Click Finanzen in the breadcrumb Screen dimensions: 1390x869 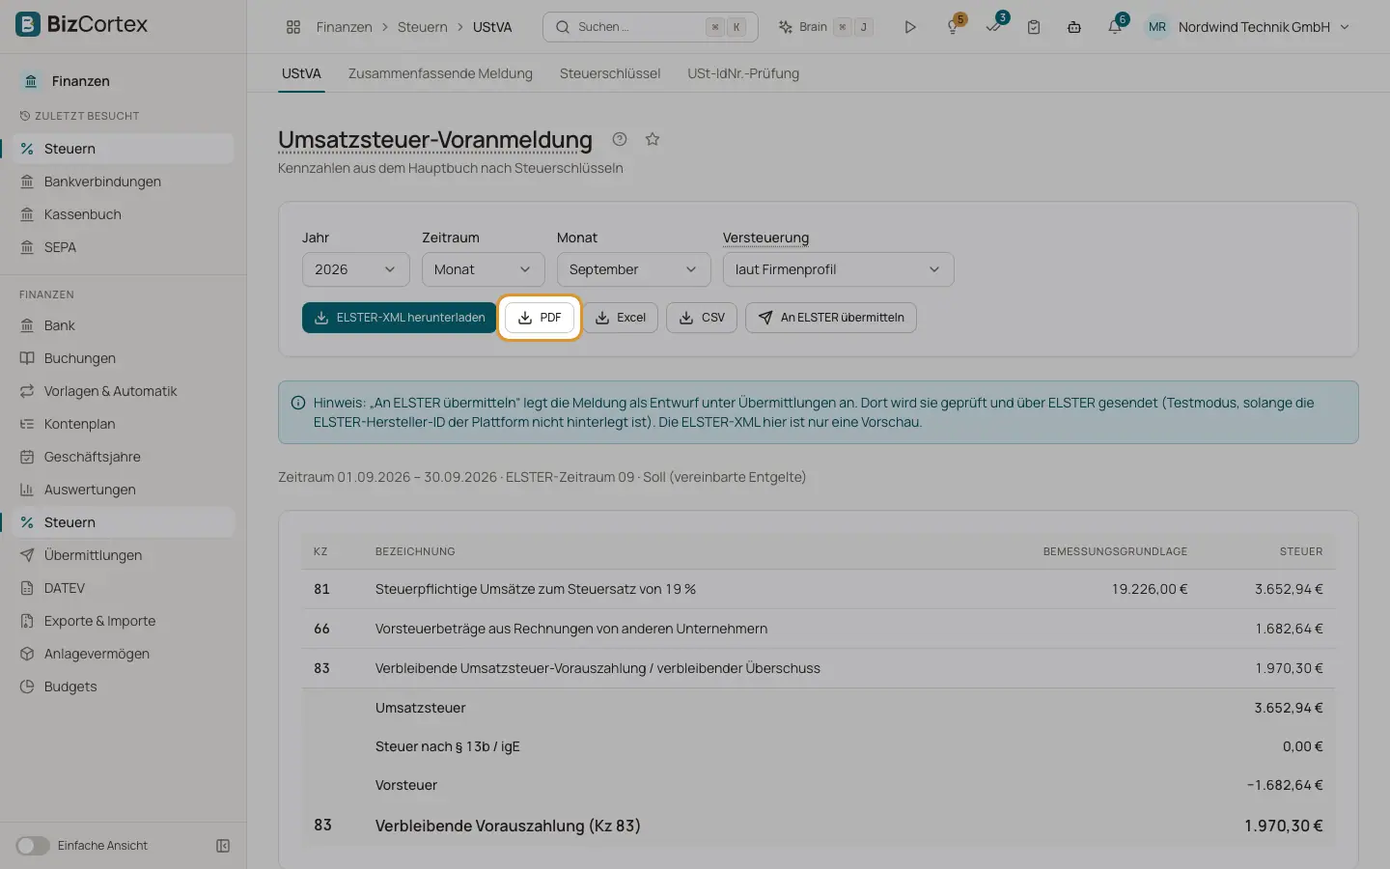click(344, 27)
